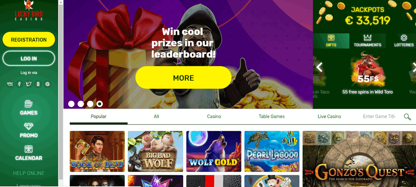
Task: Choose the Odnoklassniki login icon
Action: pos(38,84)
